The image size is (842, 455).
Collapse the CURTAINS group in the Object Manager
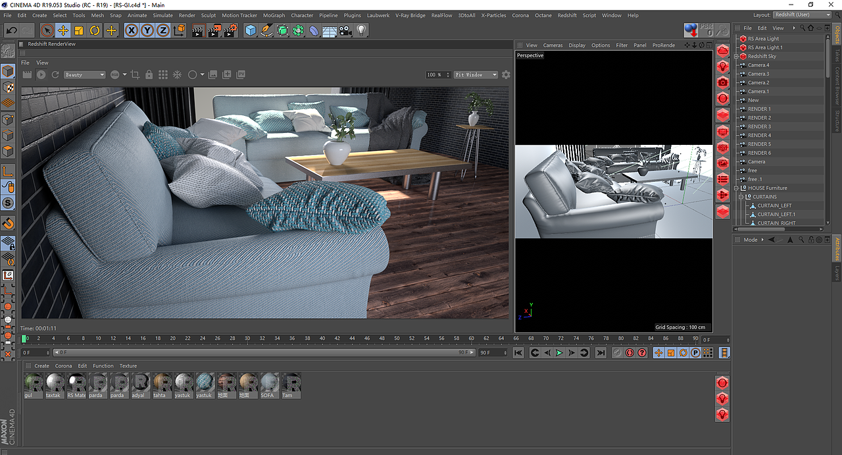click(x=741, y=197)
